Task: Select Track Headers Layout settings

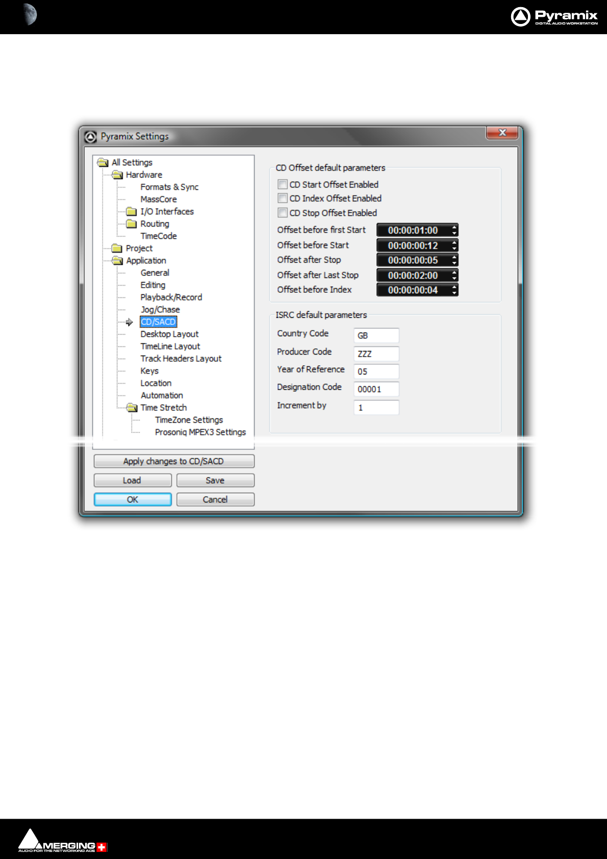Action: [x=181, y=359]
